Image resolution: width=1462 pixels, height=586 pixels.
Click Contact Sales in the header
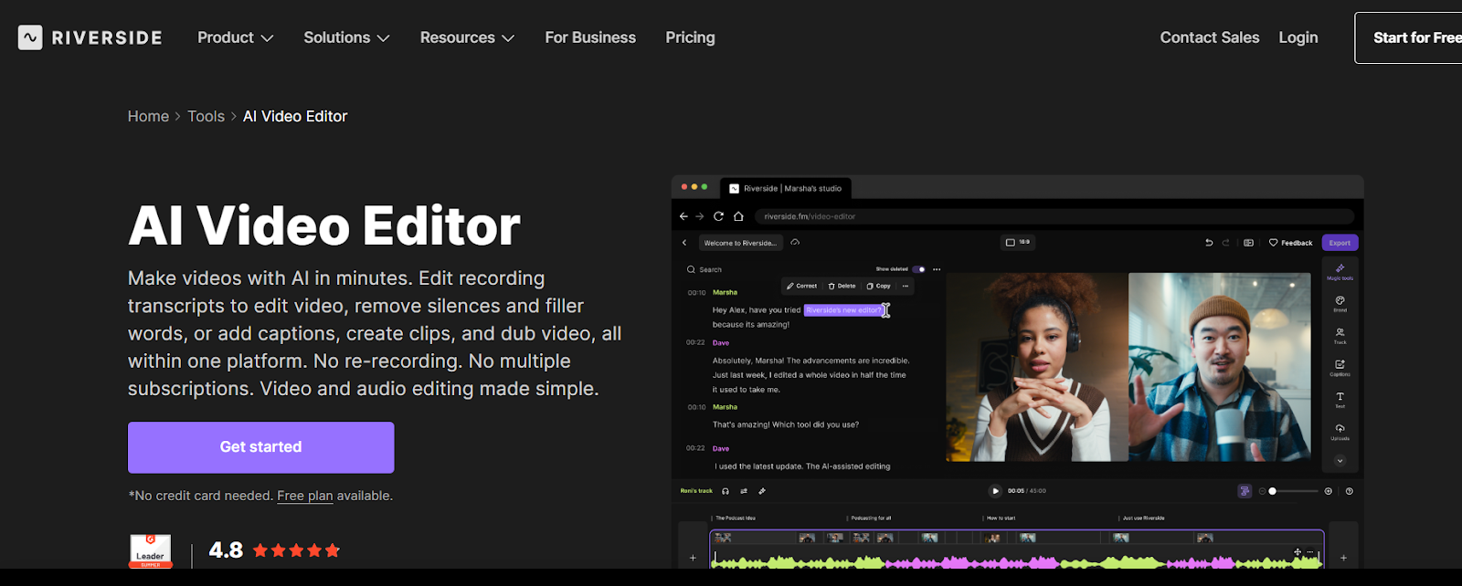(x=1210, y=37)
